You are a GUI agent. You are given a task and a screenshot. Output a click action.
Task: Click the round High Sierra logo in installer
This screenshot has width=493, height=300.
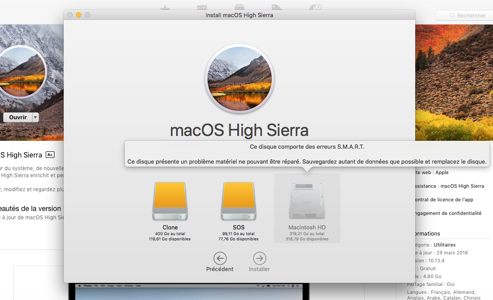tap(239, 79)
